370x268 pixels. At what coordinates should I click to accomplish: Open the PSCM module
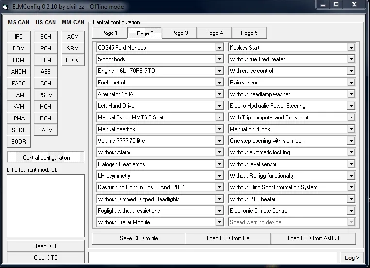46,95
